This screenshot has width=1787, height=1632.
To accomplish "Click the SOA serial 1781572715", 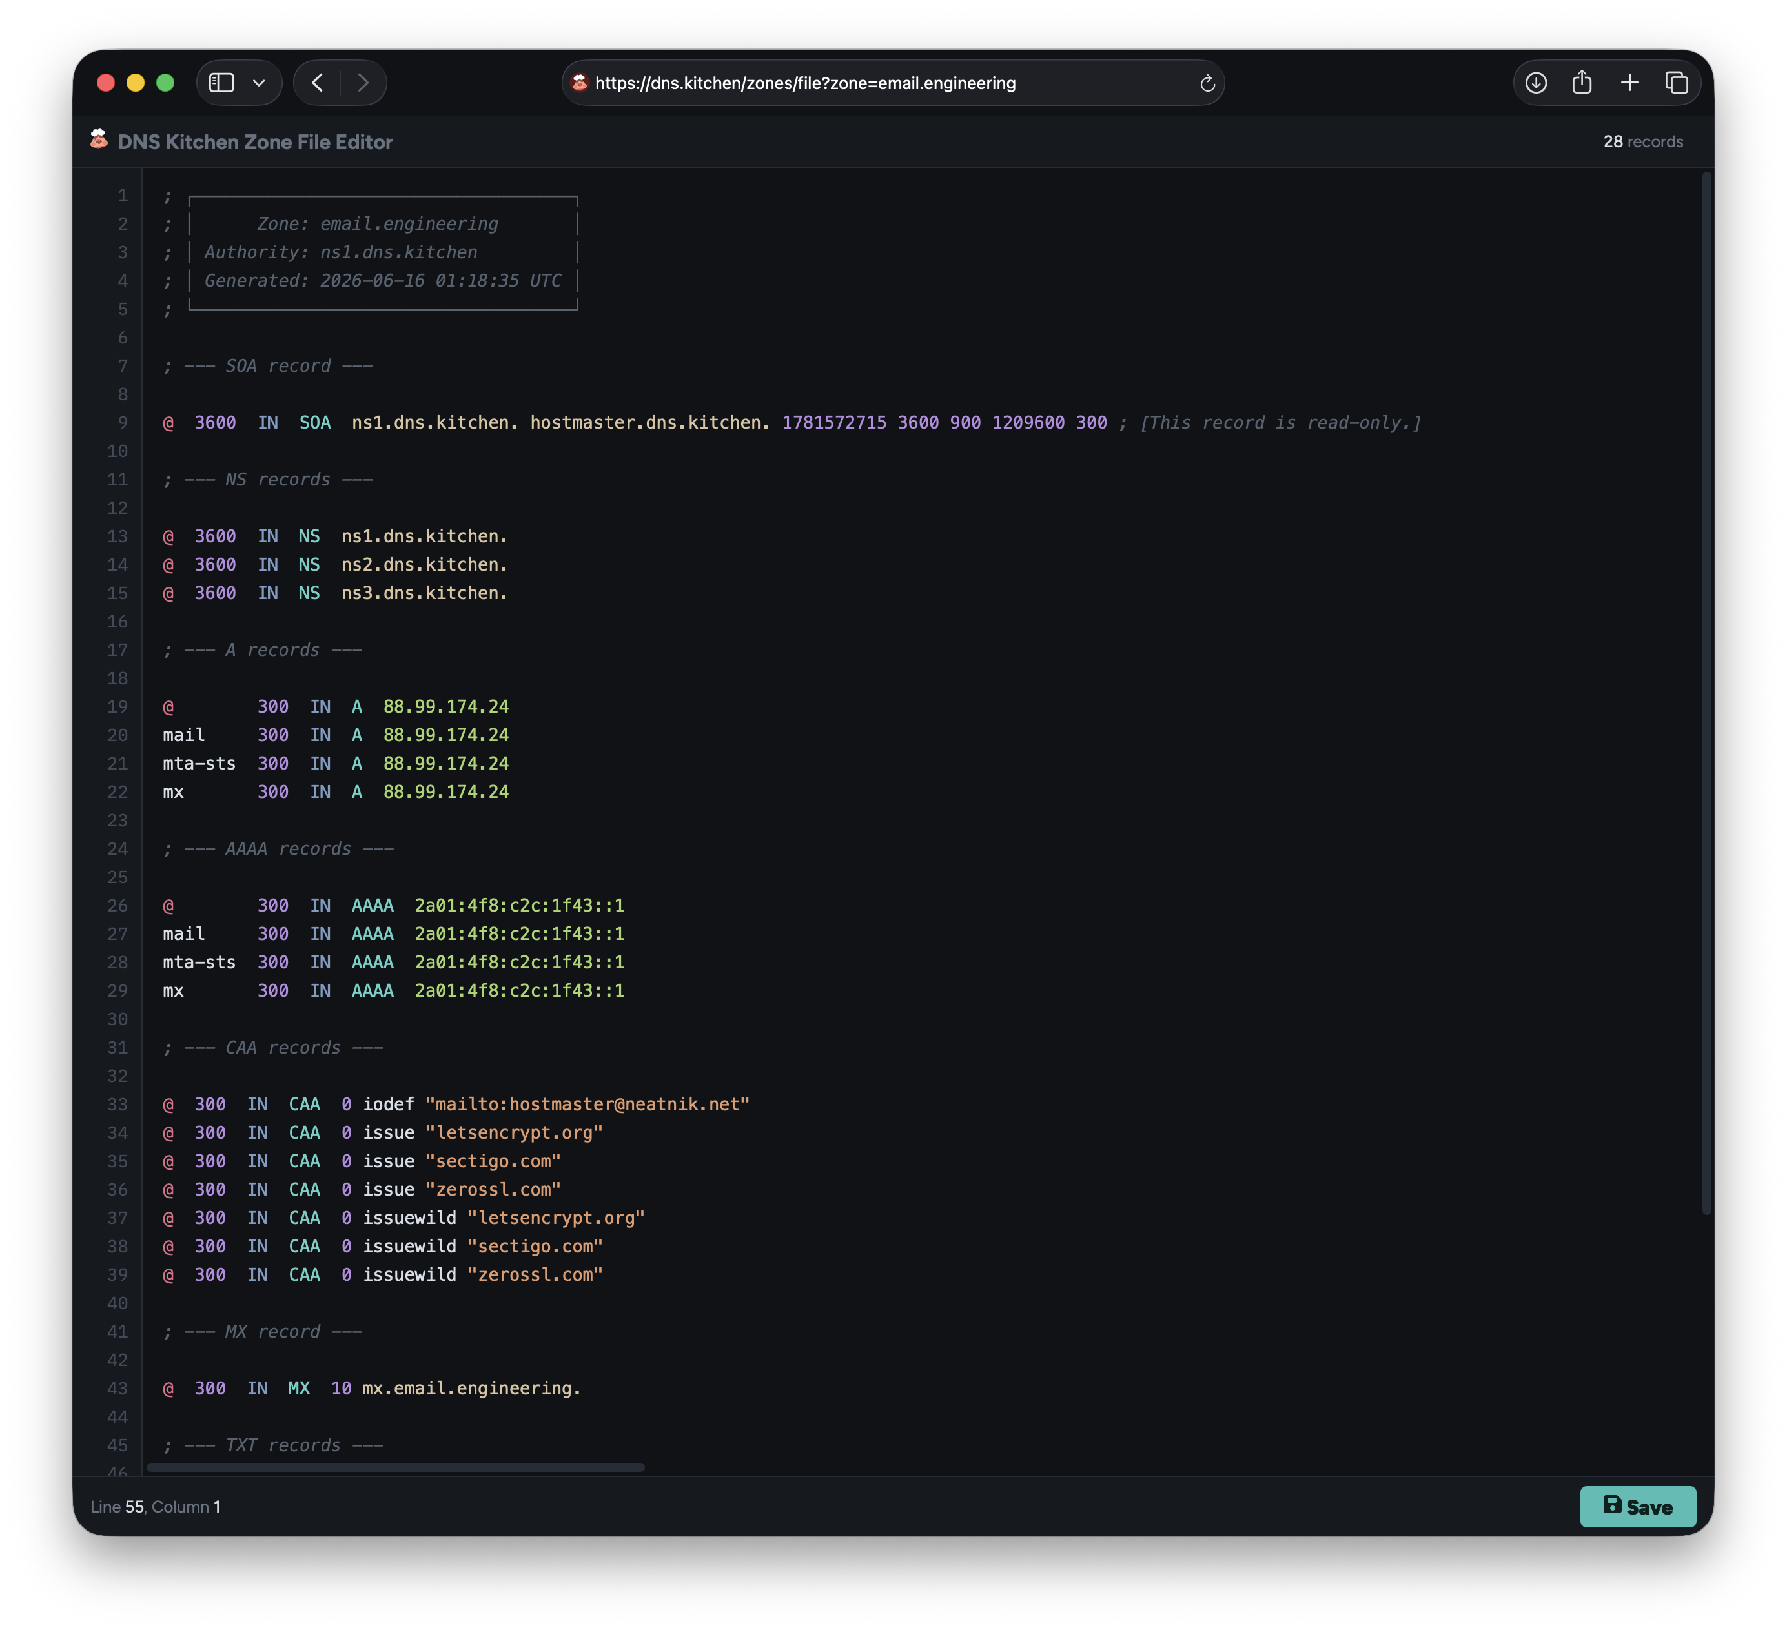I will point(834,423).
